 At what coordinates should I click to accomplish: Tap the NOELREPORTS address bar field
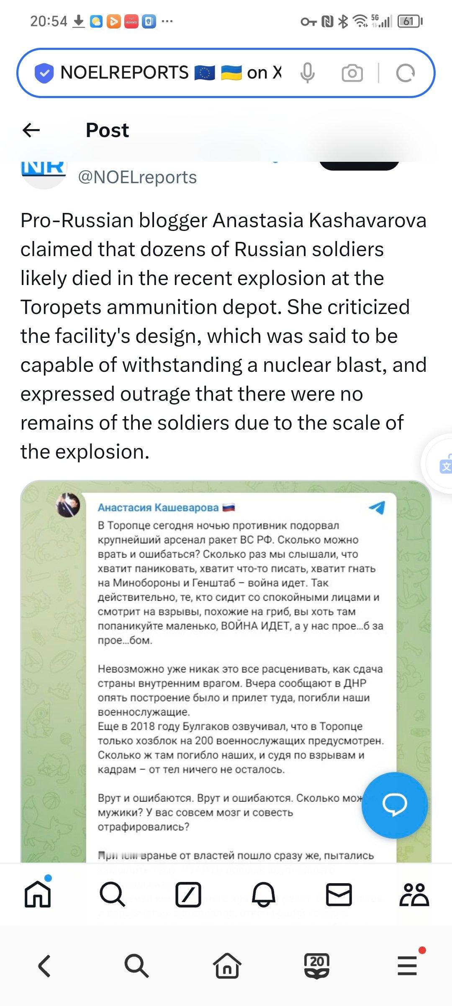tap(167, 73)
